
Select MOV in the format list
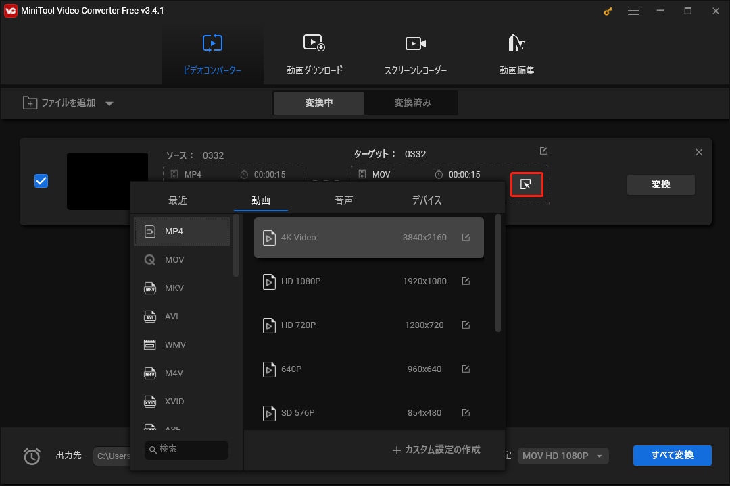click(182, 259)
